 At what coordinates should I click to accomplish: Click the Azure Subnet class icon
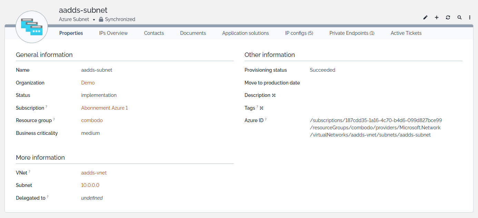32,27
